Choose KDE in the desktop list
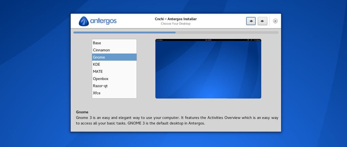Viewport: 347px width, 147px height. click(x=114, y=64)
